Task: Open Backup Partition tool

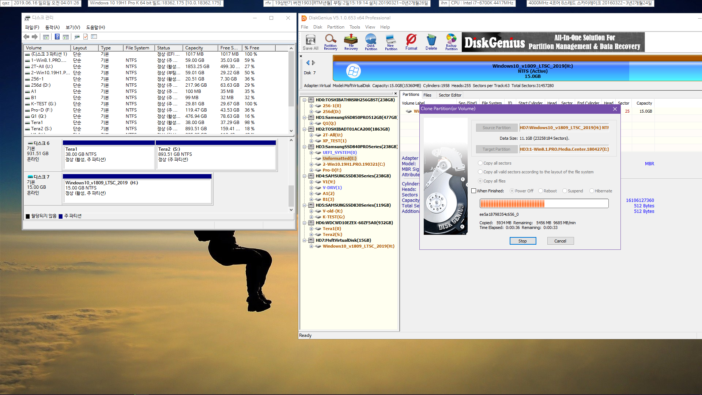Action: [451, 42]
